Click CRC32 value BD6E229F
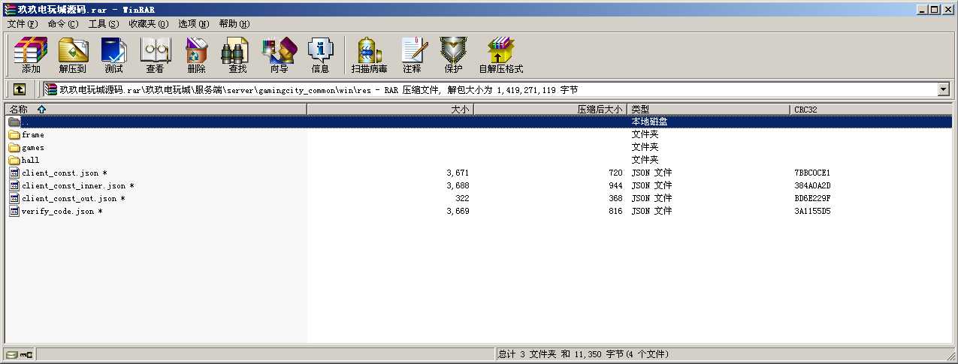958x364 pixels. click(812, 199)
